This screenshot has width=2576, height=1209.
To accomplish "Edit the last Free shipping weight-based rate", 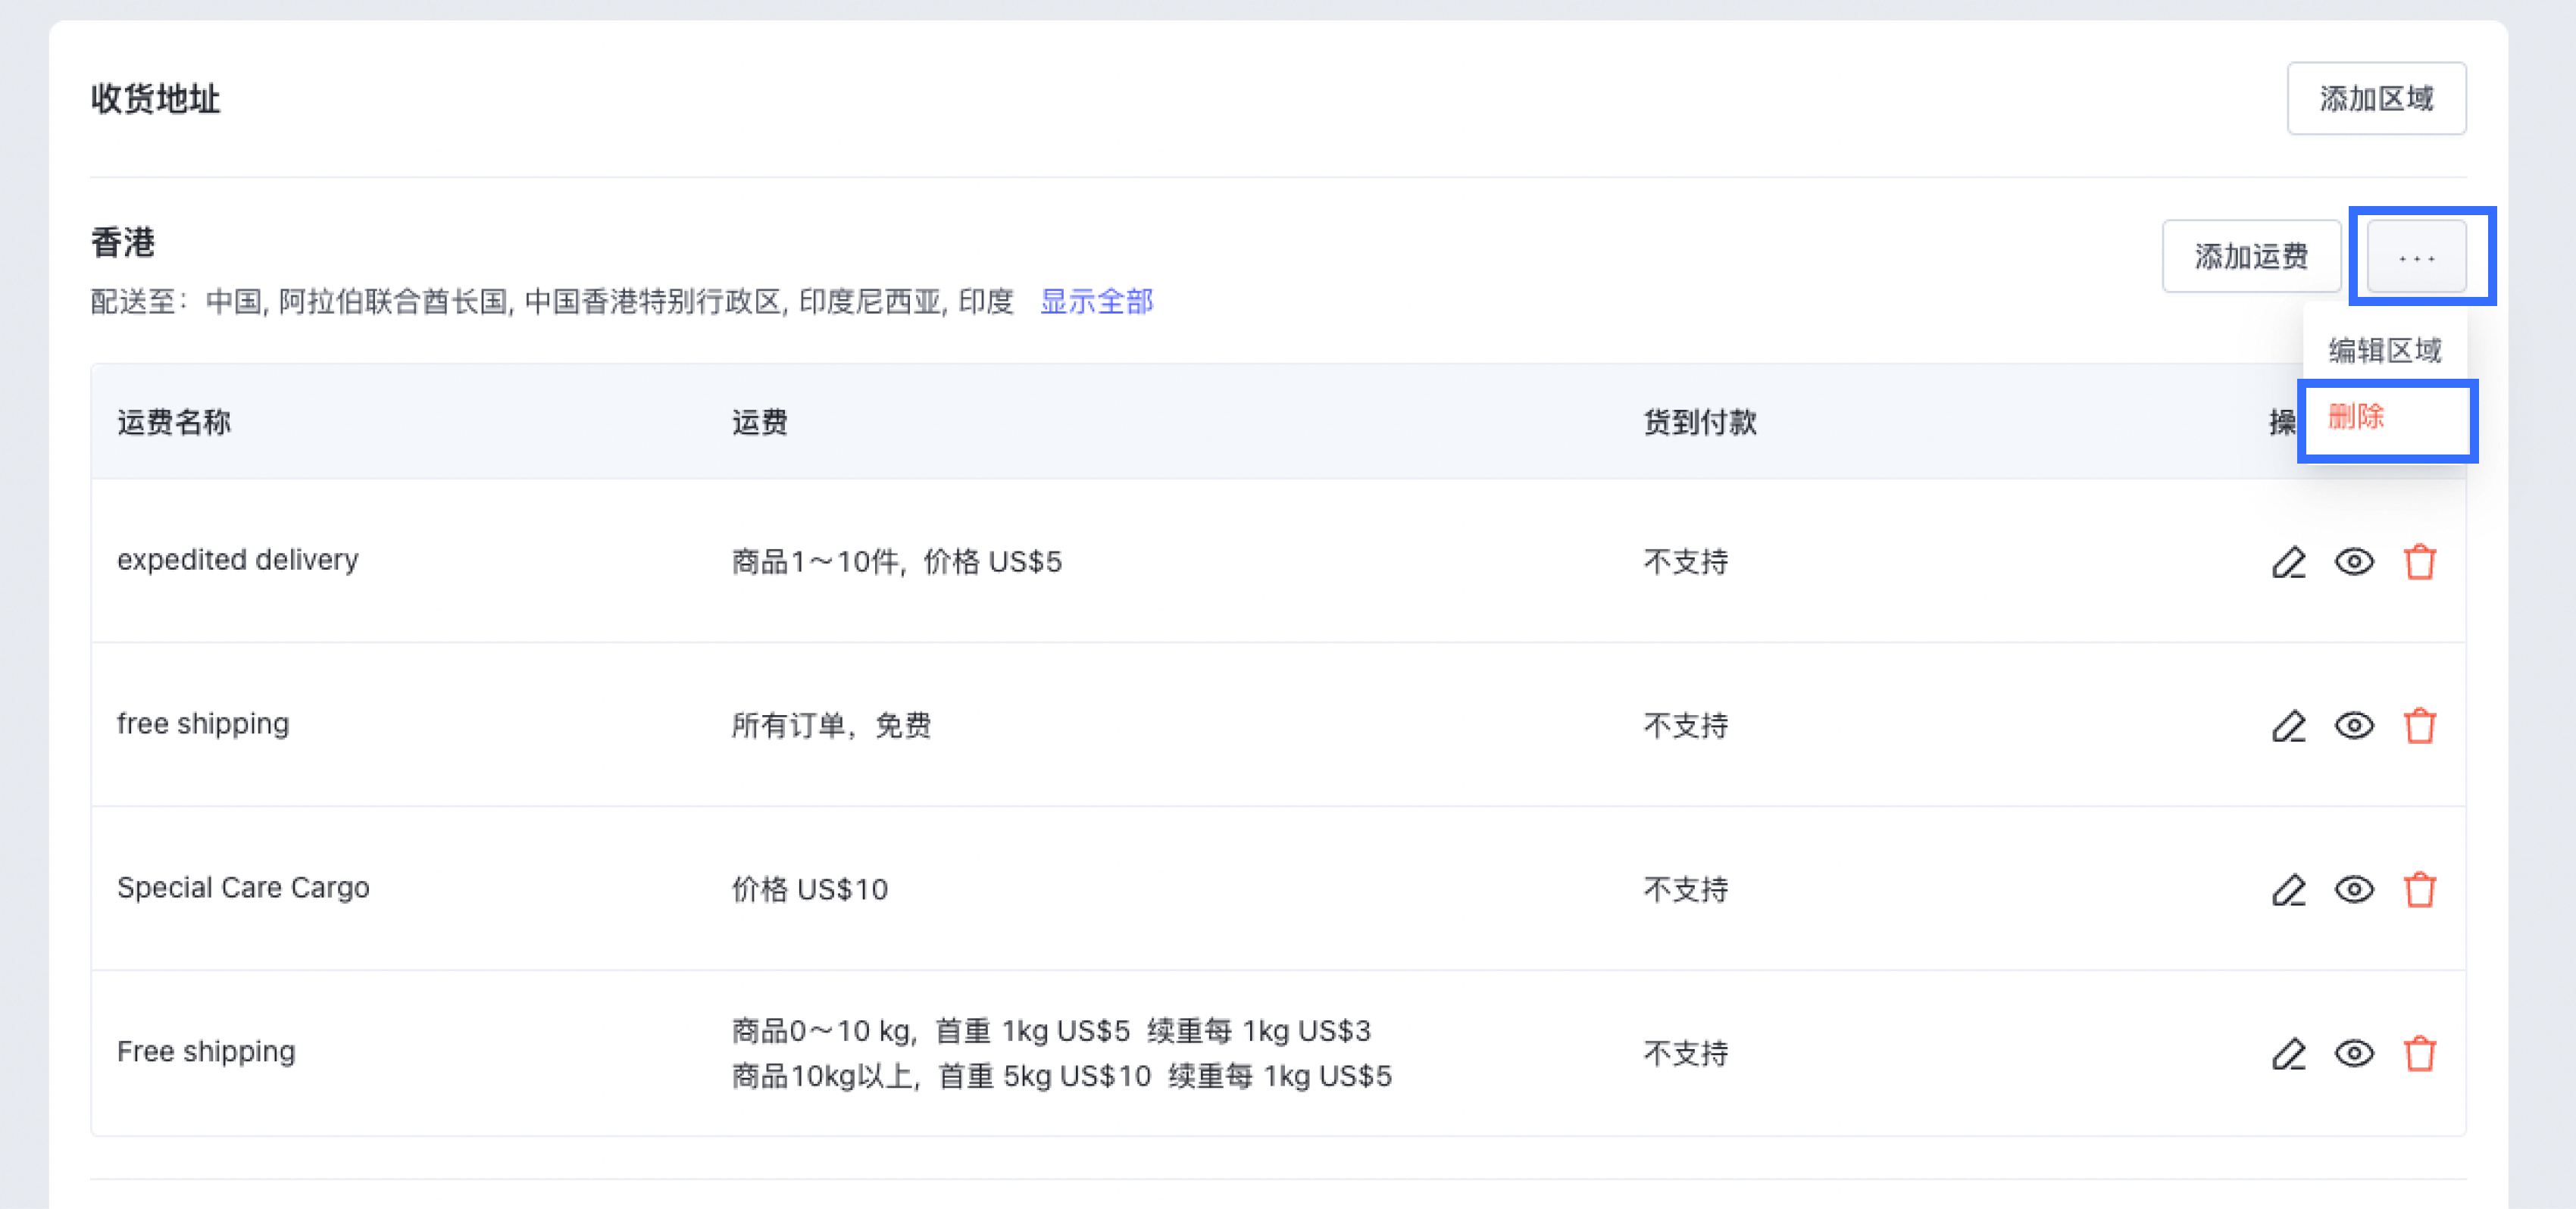I will [2288, 1054].
